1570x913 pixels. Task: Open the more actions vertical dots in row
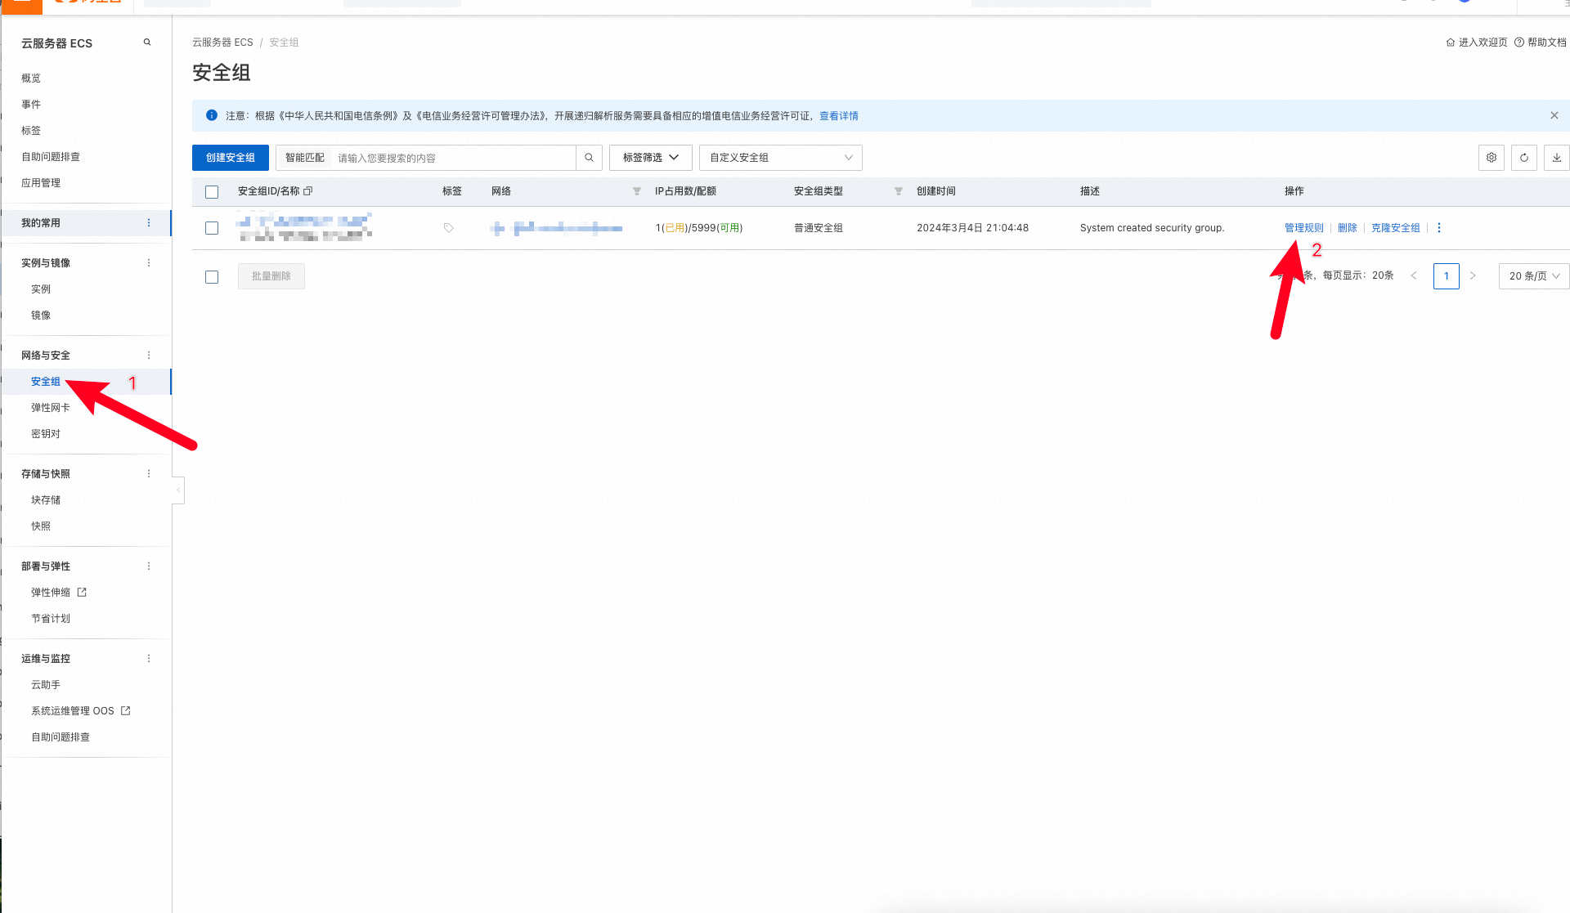coord(1439,228)
